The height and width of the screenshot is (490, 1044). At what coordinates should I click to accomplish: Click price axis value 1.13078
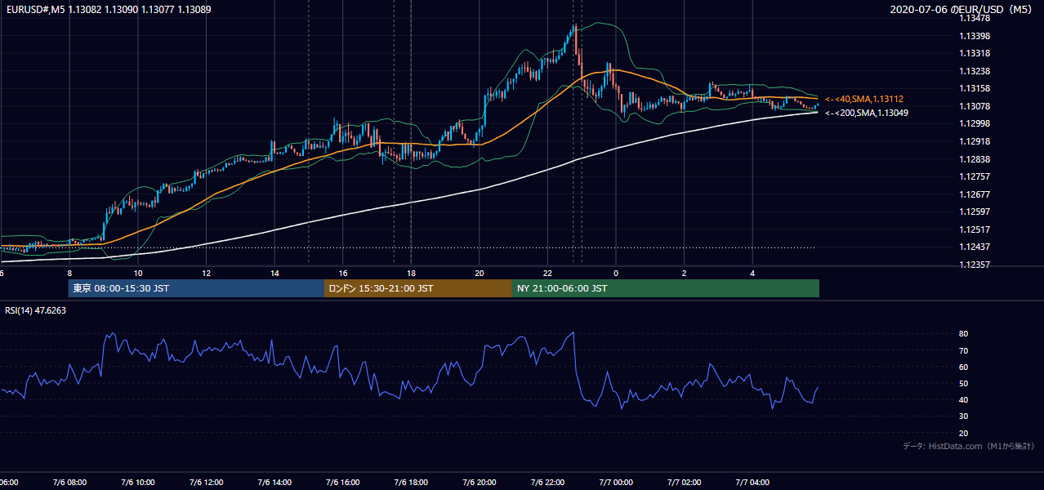click(975, 106)
